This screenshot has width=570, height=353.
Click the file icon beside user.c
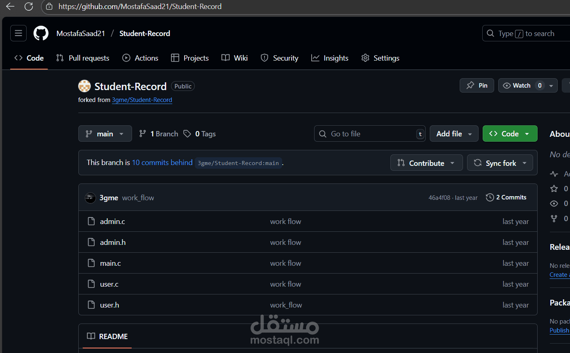(91, 284)
